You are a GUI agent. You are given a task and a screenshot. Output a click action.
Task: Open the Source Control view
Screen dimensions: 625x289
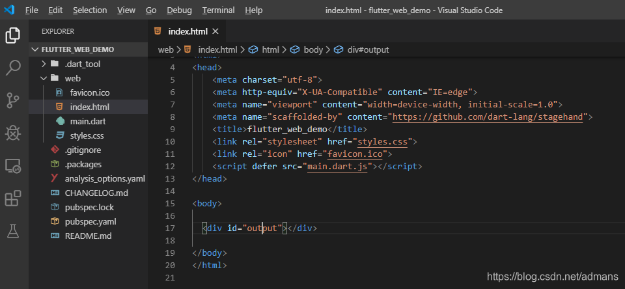click(x=13, y=100)
